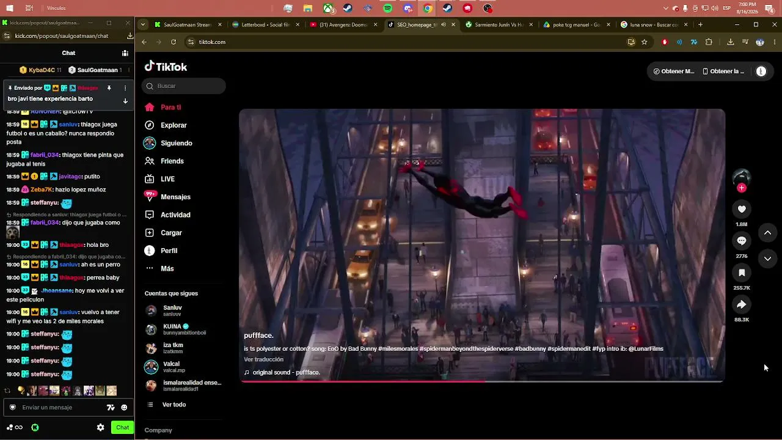Open Xbox app from the taskbar
The height and width of the screenshot is (440, 782).
click(x=328, y=9)
